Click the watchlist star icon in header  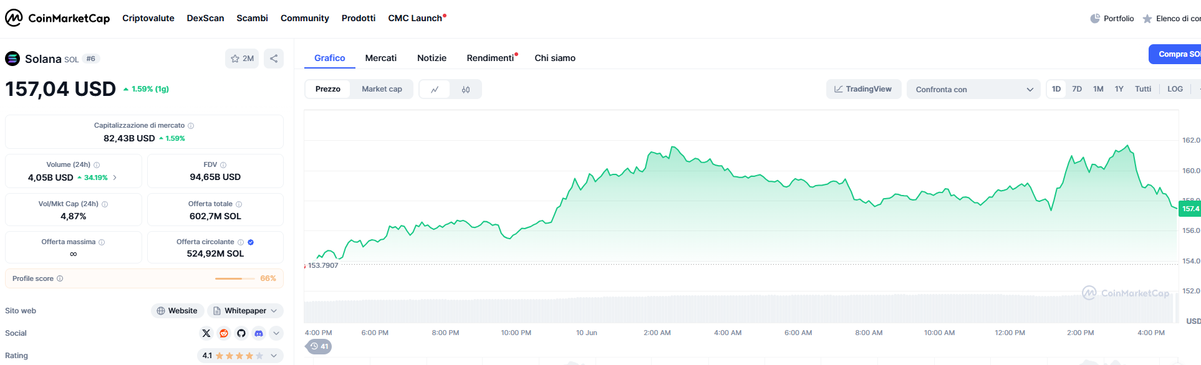[1147, 19]
